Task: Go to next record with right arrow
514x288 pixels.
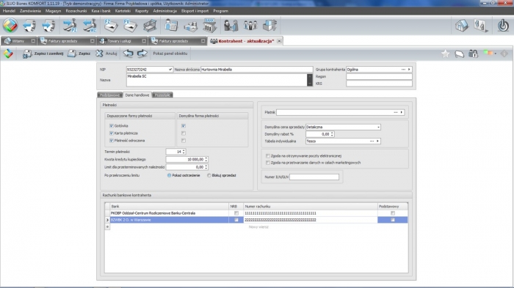Action: tap(142, 53)
